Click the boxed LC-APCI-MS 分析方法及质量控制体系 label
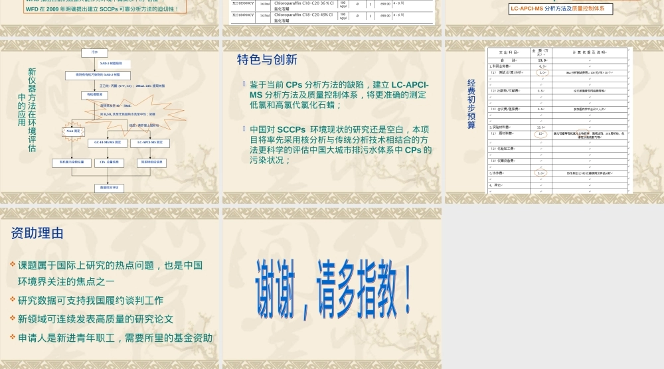Image resolution: width=664 pixels, height=369 pixels. [560, 9]
